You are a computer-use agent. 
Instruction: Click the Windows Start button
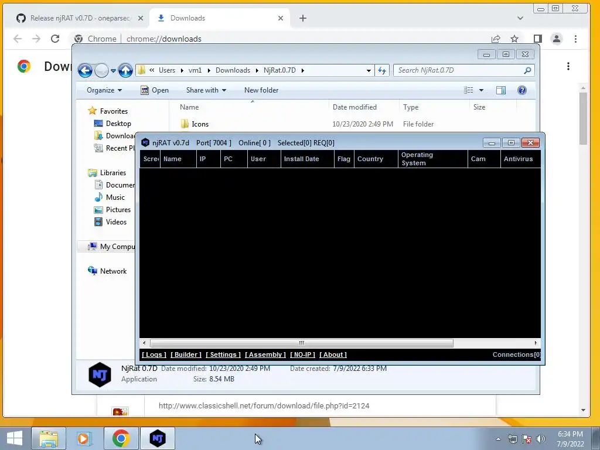(x=14, y=438)
